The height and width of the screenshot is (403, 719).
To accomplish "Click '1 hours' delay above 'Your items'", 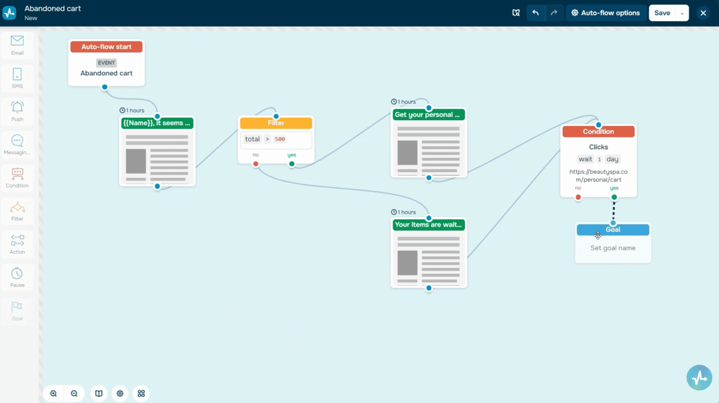I will [x=403, y=212].
